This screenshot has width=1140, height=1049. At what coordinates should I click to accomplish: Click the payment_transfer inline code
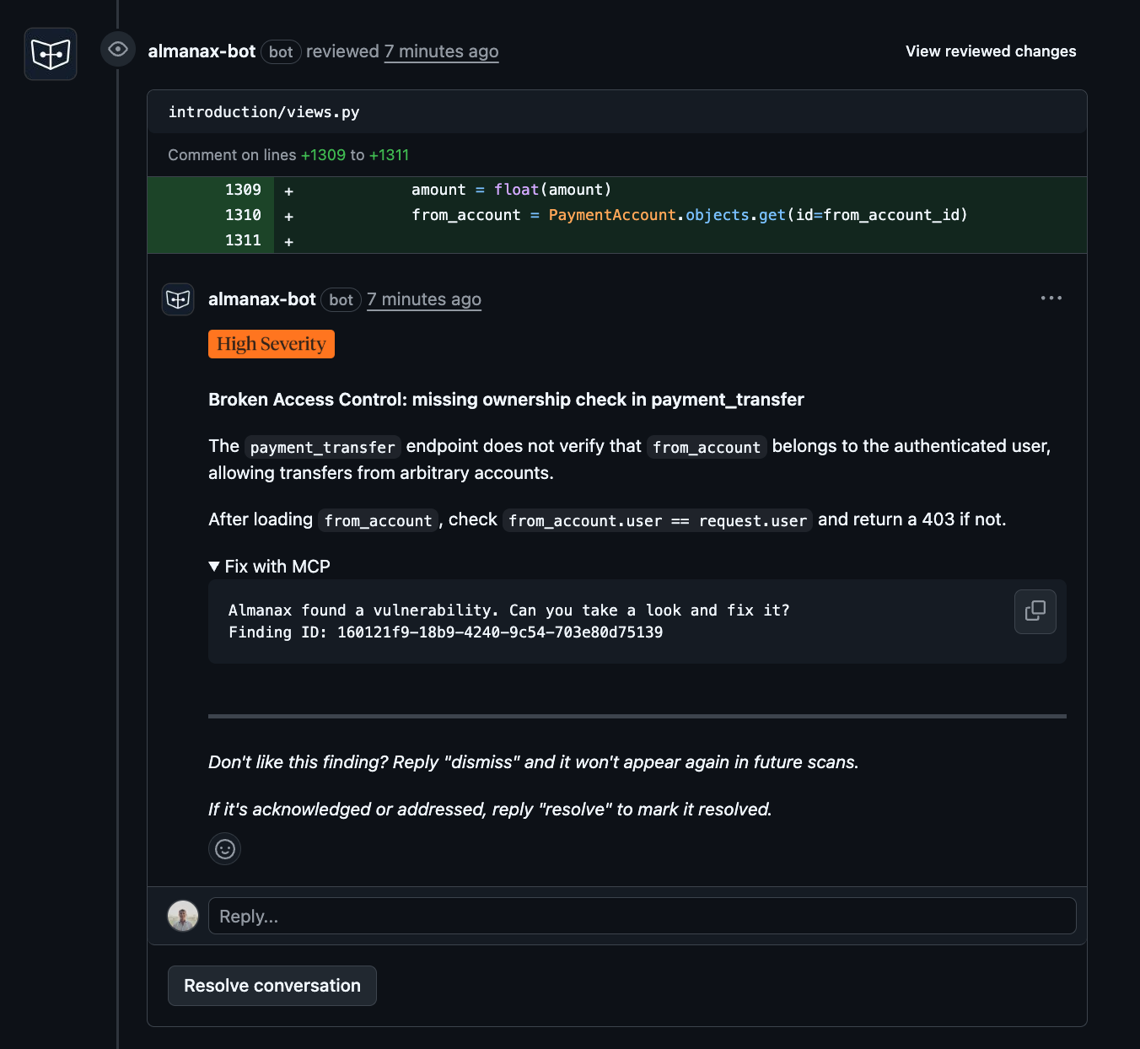[323, 447]
